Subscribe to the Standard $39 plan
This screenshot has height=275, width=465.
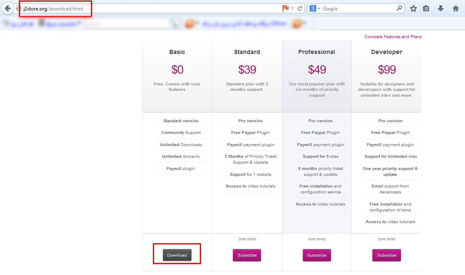247,255
